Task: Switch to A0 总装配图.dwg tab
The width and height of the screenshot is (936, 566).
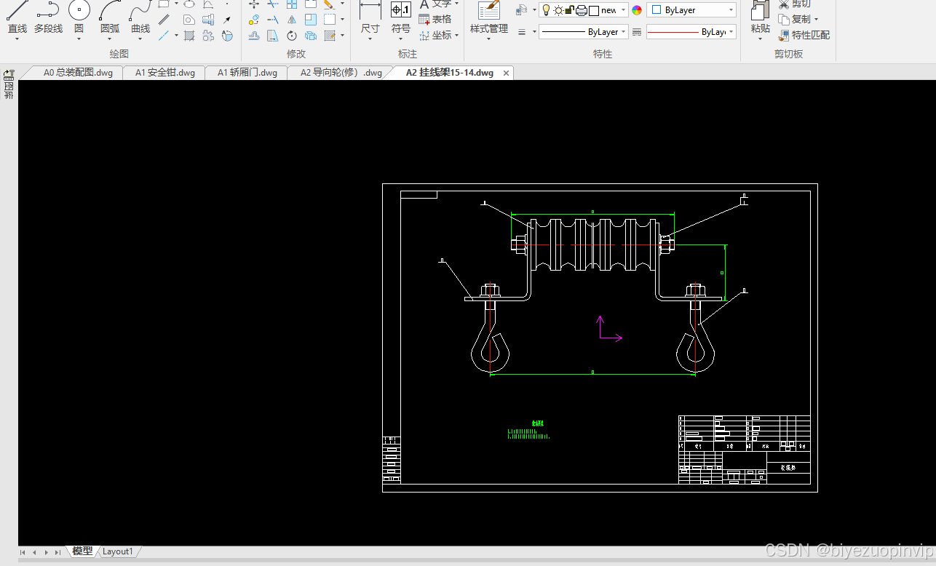Action: tap(78, 73)
